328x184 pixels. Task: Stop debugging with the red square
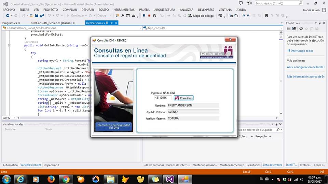click(149, 16)
